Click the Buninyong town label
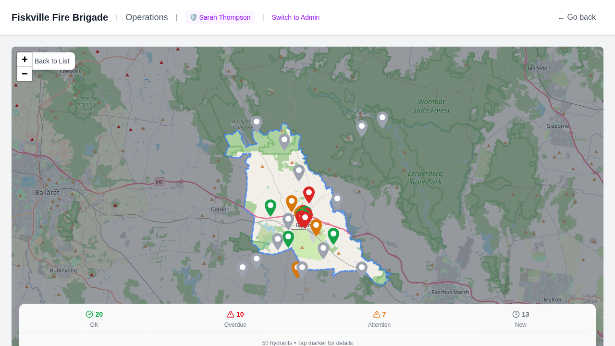 pyautogui.click(x=63, y=271)
